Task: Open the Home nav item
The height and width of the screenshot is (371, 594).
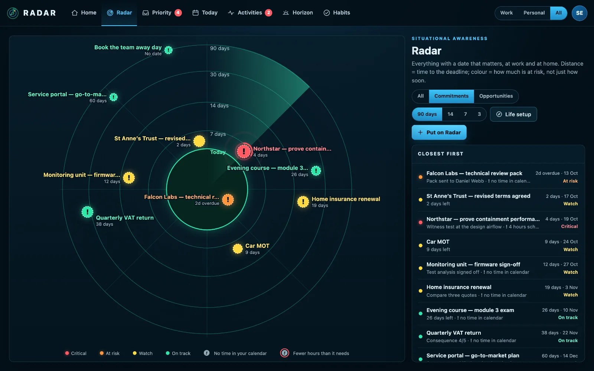Action: (84, 13)
